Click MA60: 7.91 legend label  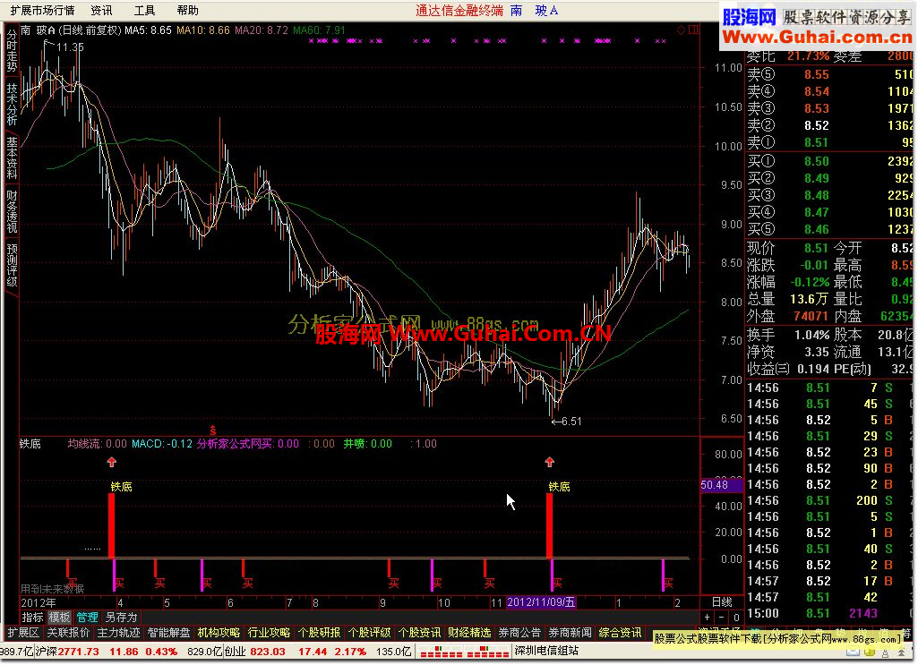click(x=319, y=30)
